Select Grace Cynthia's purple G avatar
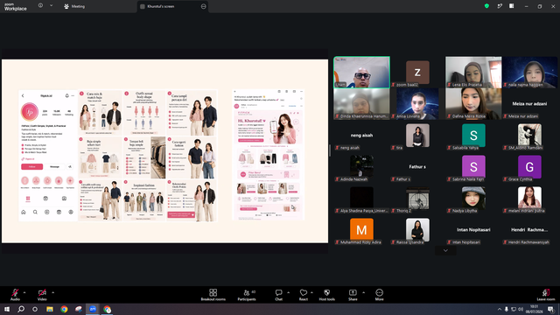Image resolution: width=560 pixels, height=315 pixels. pos(529,167)
